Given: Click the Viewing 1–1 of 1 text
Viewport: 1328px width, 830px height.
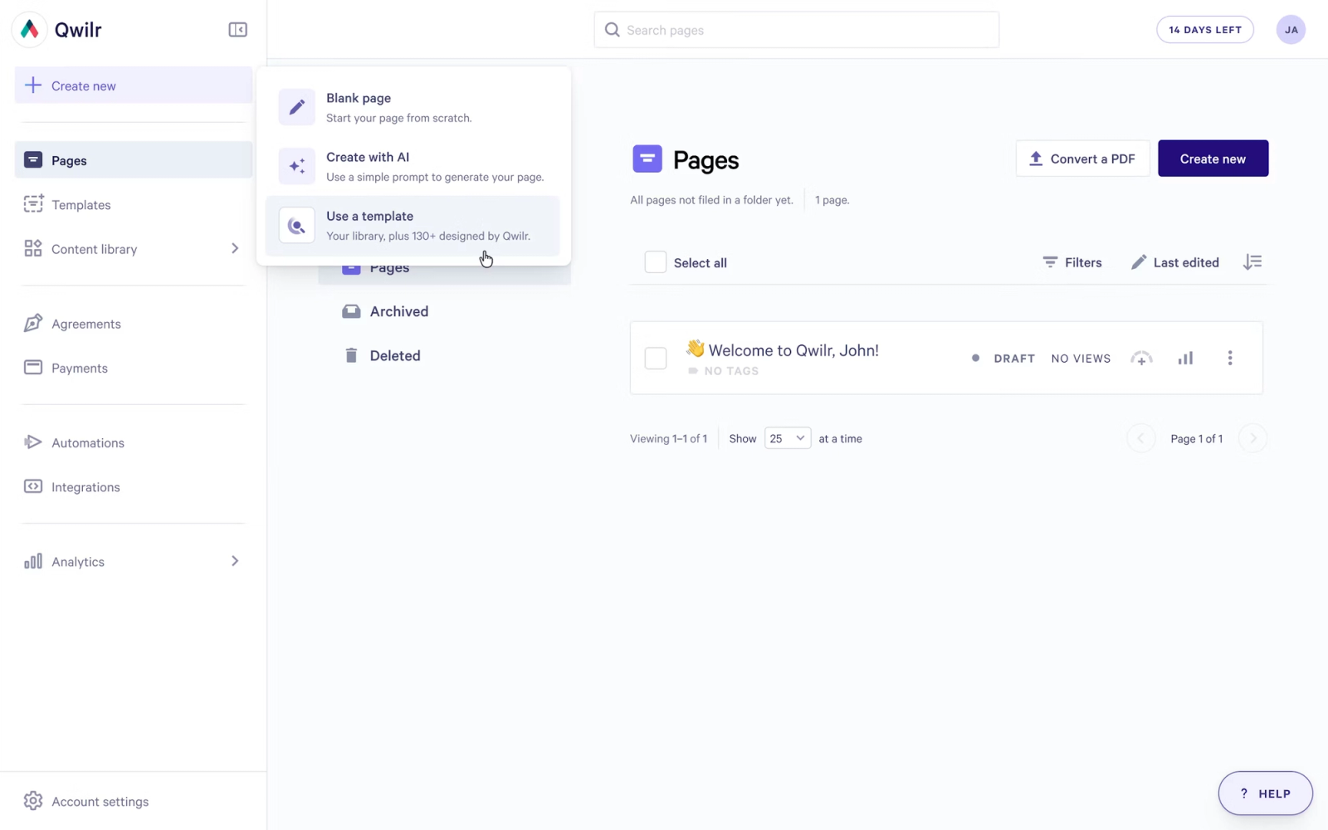Looking at the screenshot, I should coord(668,438).
